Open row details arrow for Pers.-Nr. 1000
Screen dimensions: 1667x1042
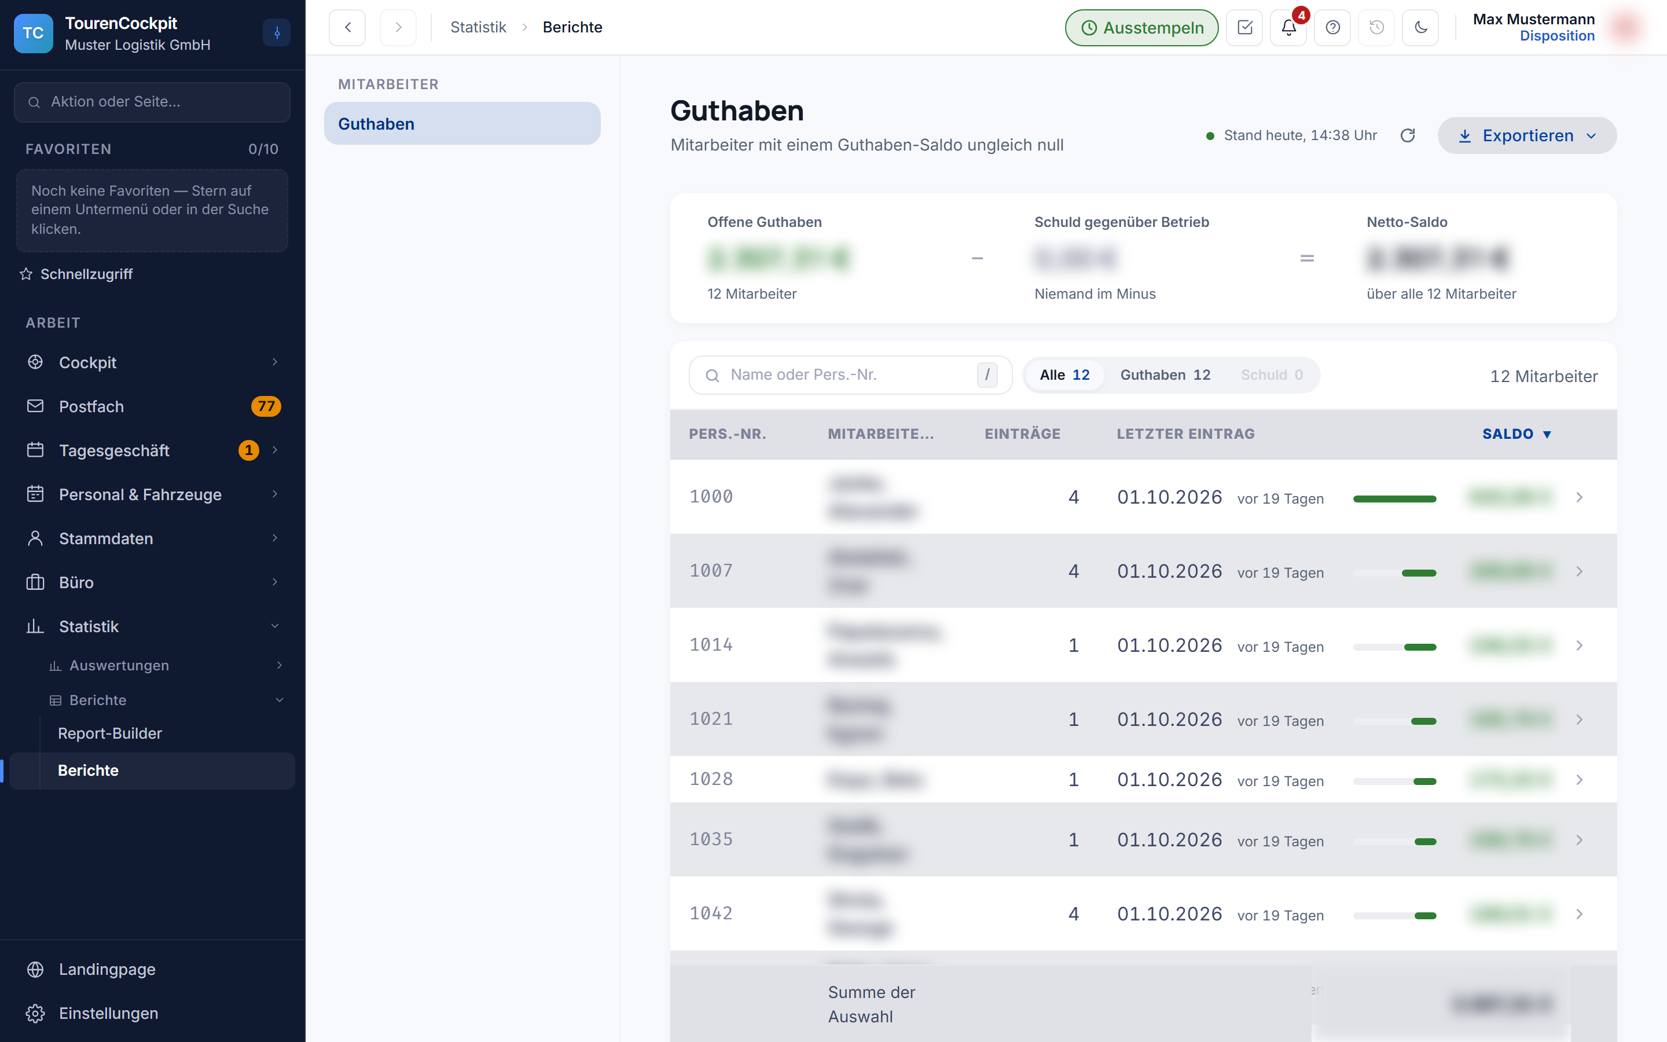pos(1580,498)
